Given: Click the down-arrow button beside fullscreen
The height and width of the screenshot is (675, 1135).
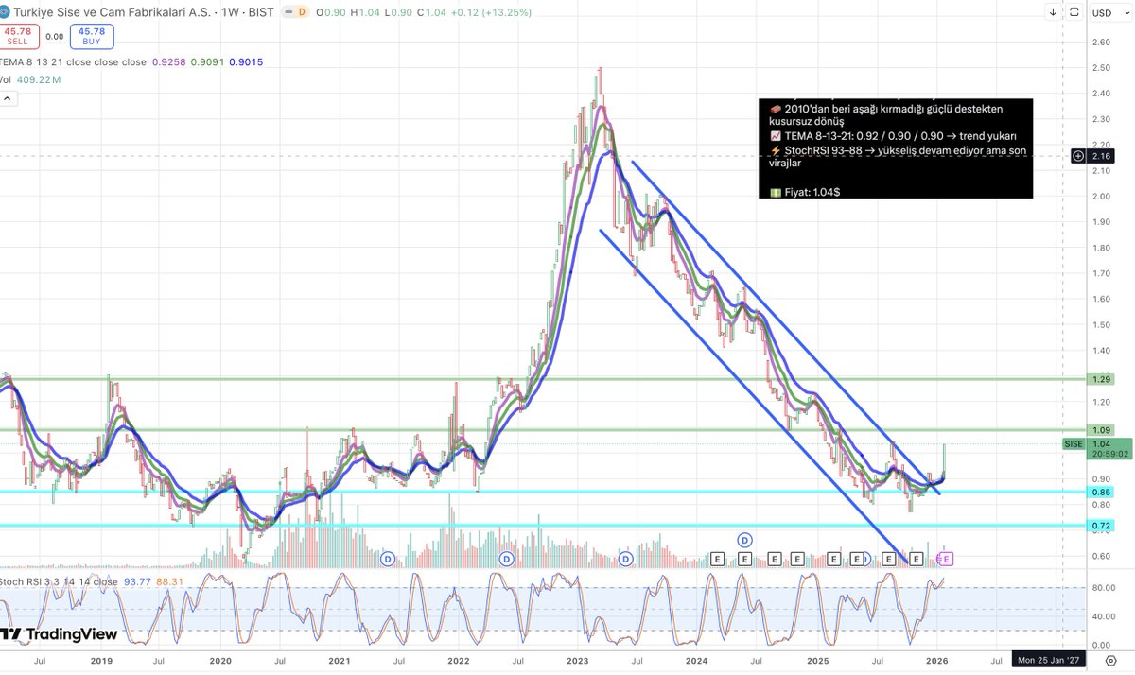Looking at the screenshot, I should [x=1054, y=13].
